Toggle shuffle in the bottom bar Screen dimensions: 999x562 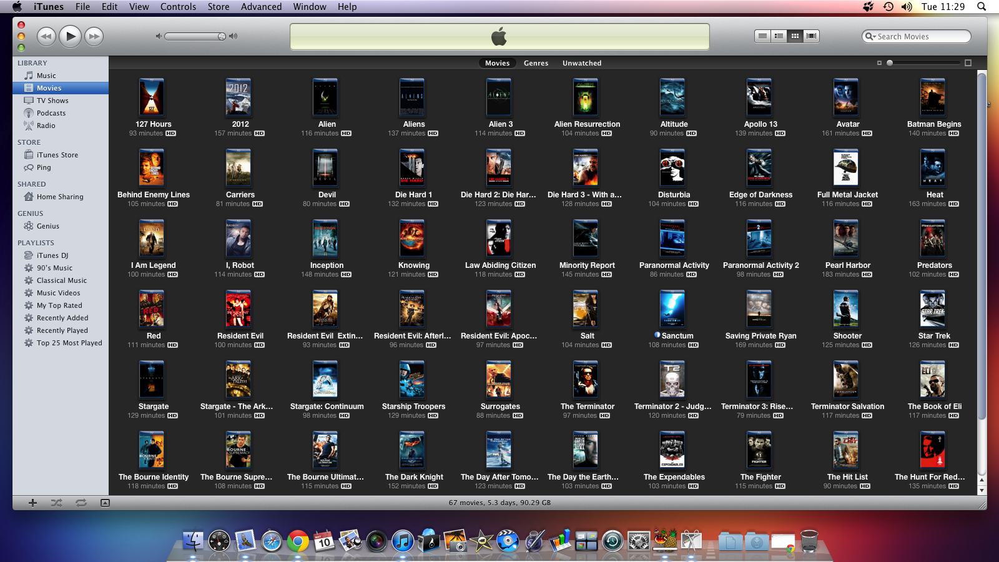coord(56,503)
